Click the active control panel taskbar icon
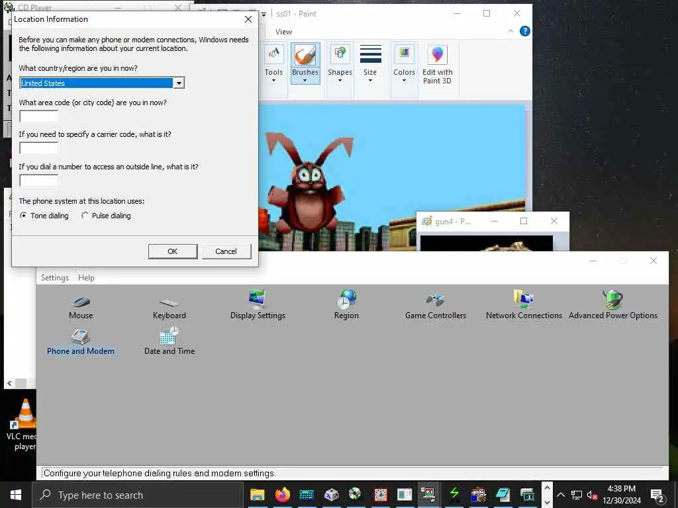Image resolution: width=678 pixels, height=508 pixels. pyautogui.click(x=428, y=494)
